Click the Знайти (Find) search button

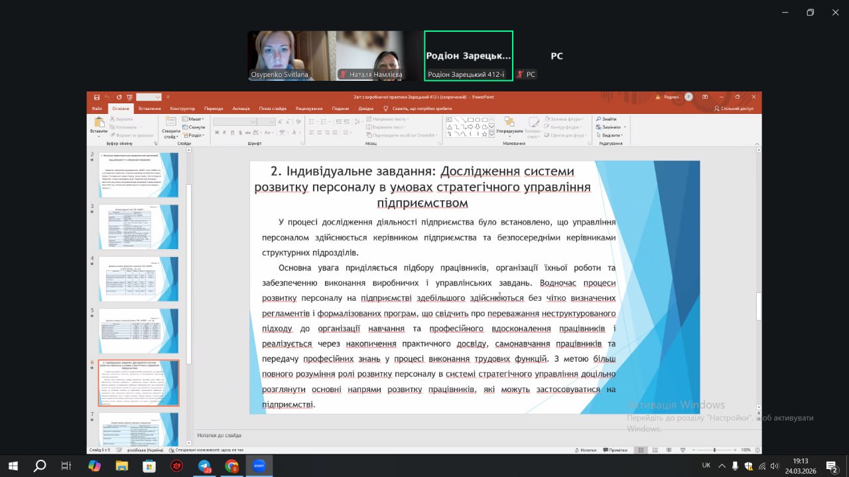pos(606,119)
